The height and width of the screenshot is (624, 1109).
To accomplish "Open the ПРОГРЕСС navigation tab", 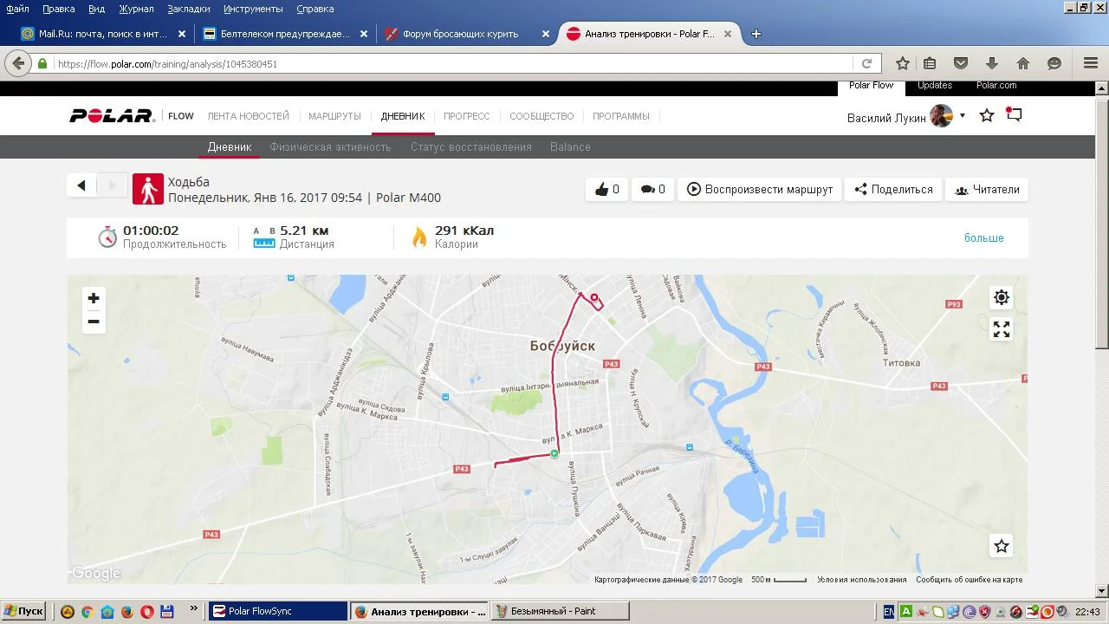I will [466, 116].
